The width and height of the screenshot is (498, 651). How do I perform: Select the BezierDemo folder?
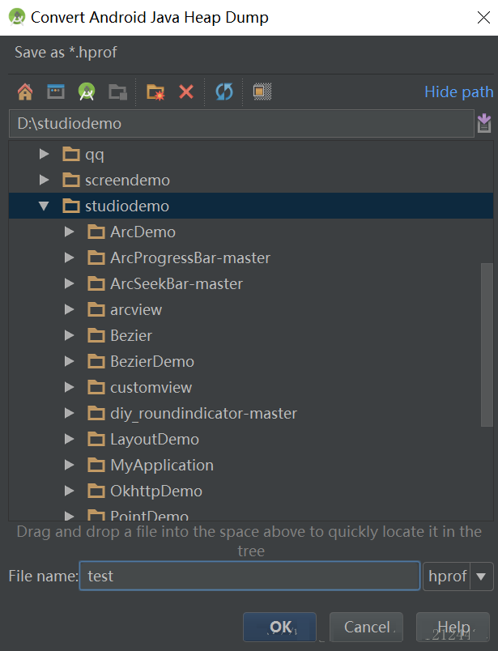pos(251,361)
